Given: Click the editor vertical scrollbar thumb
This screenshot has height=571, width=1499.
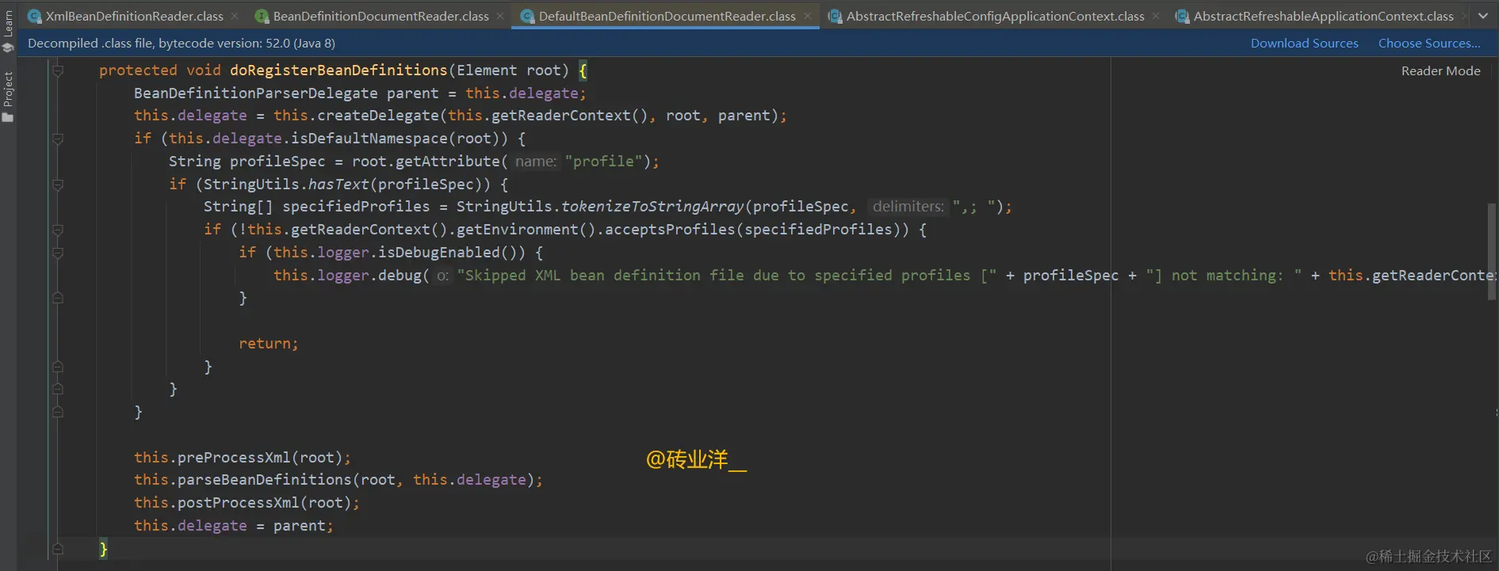Looking at the screenshot, I should tap(1492, 252).
